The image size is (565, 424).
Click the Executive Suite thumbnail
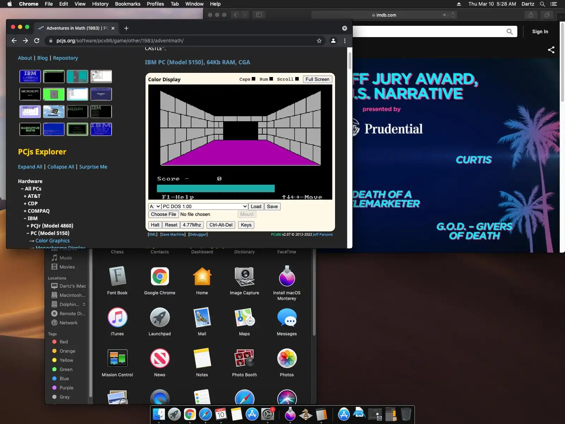pos(30,129)
